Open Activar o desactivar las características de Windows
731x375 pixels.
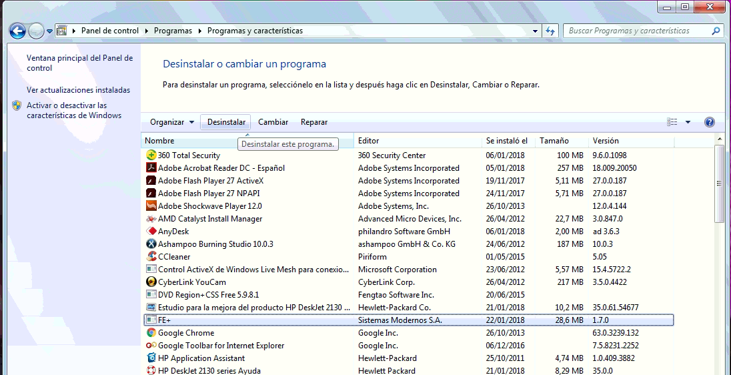pos(73,111)
